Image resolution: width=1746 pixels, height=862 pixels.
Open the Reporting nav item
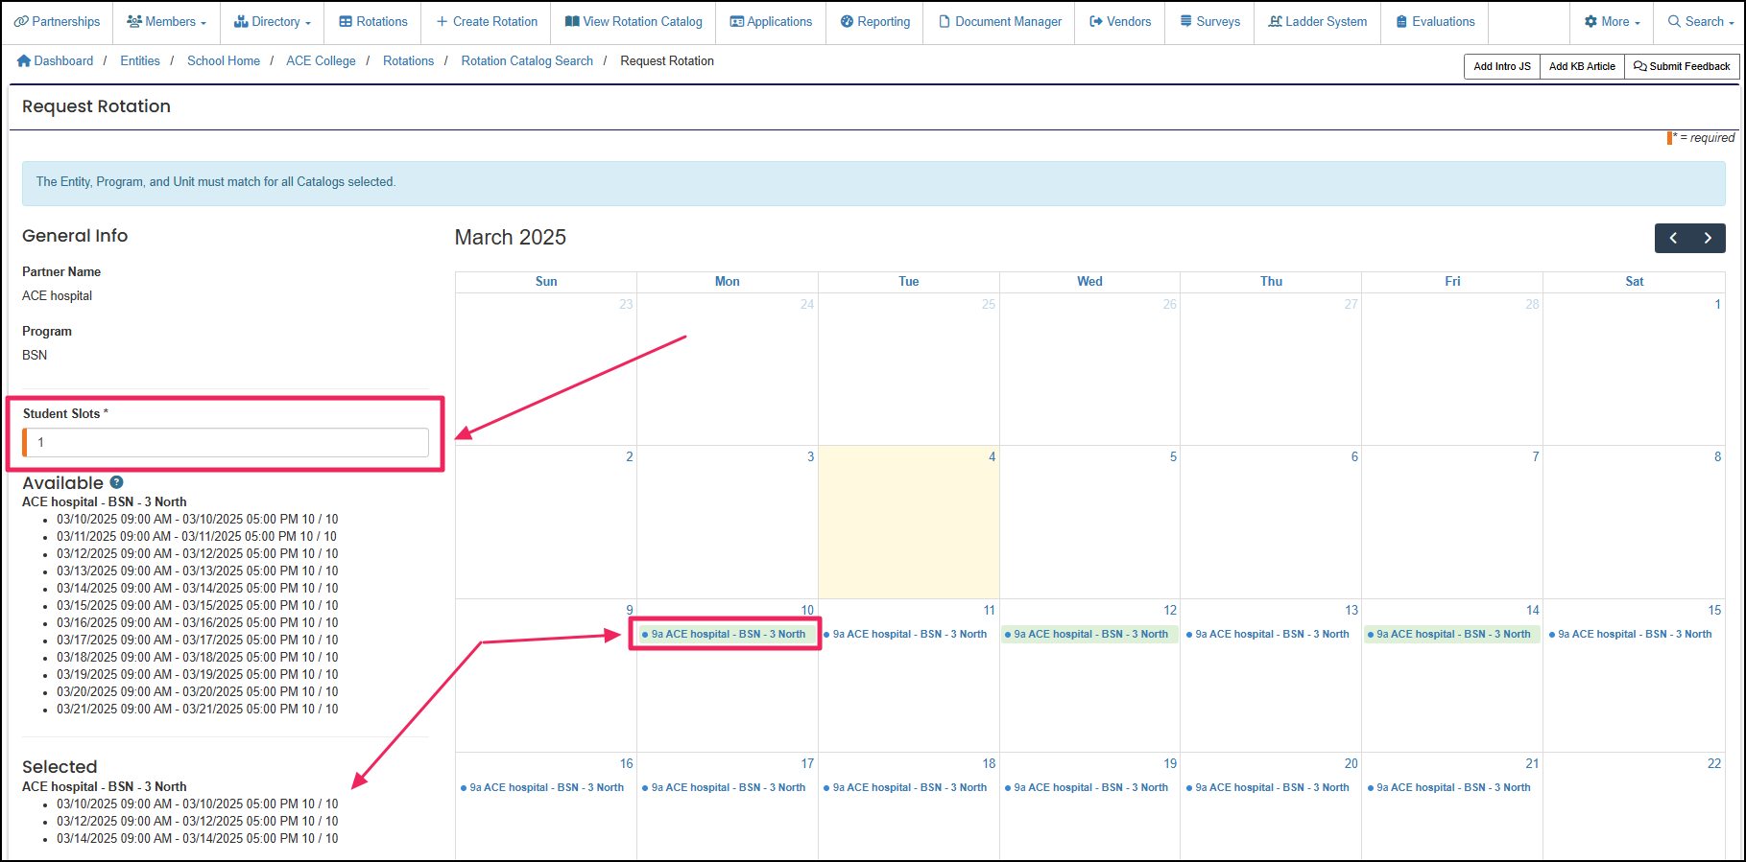tap(875, 22)
